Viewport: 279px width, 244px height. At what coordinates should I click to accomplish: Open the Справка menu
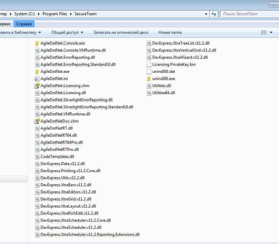pos(24,24)
